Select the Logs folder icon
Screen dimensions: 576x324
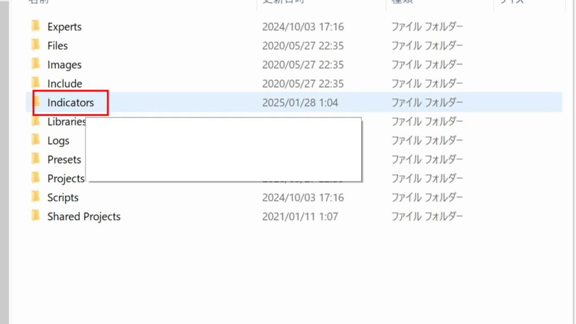[35, 140]
